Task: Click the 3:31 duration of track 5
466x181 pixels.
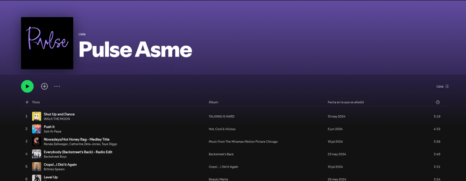Action: (x=437, y=167)
